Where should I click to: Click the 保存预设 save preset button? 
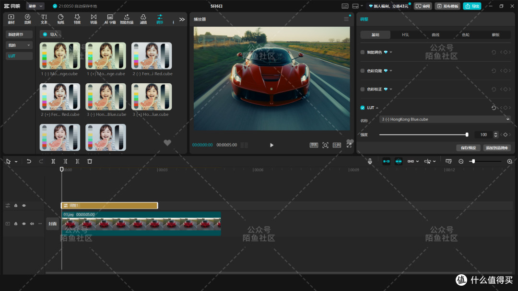[469, 148]
